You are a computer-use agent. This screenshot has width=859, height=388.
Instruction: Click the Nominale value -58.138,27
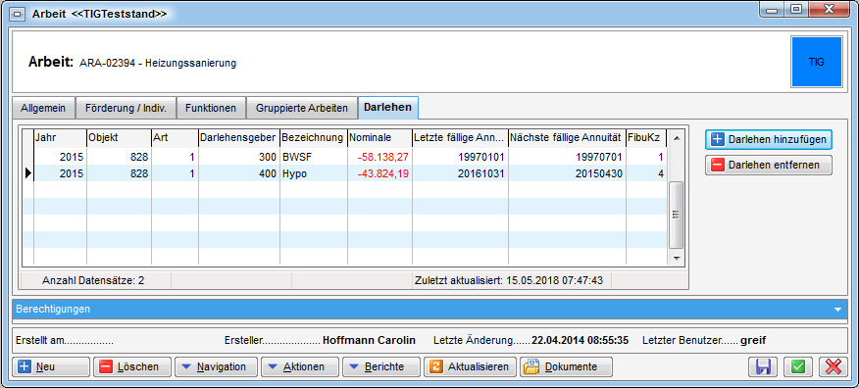[x=383, y=157]
